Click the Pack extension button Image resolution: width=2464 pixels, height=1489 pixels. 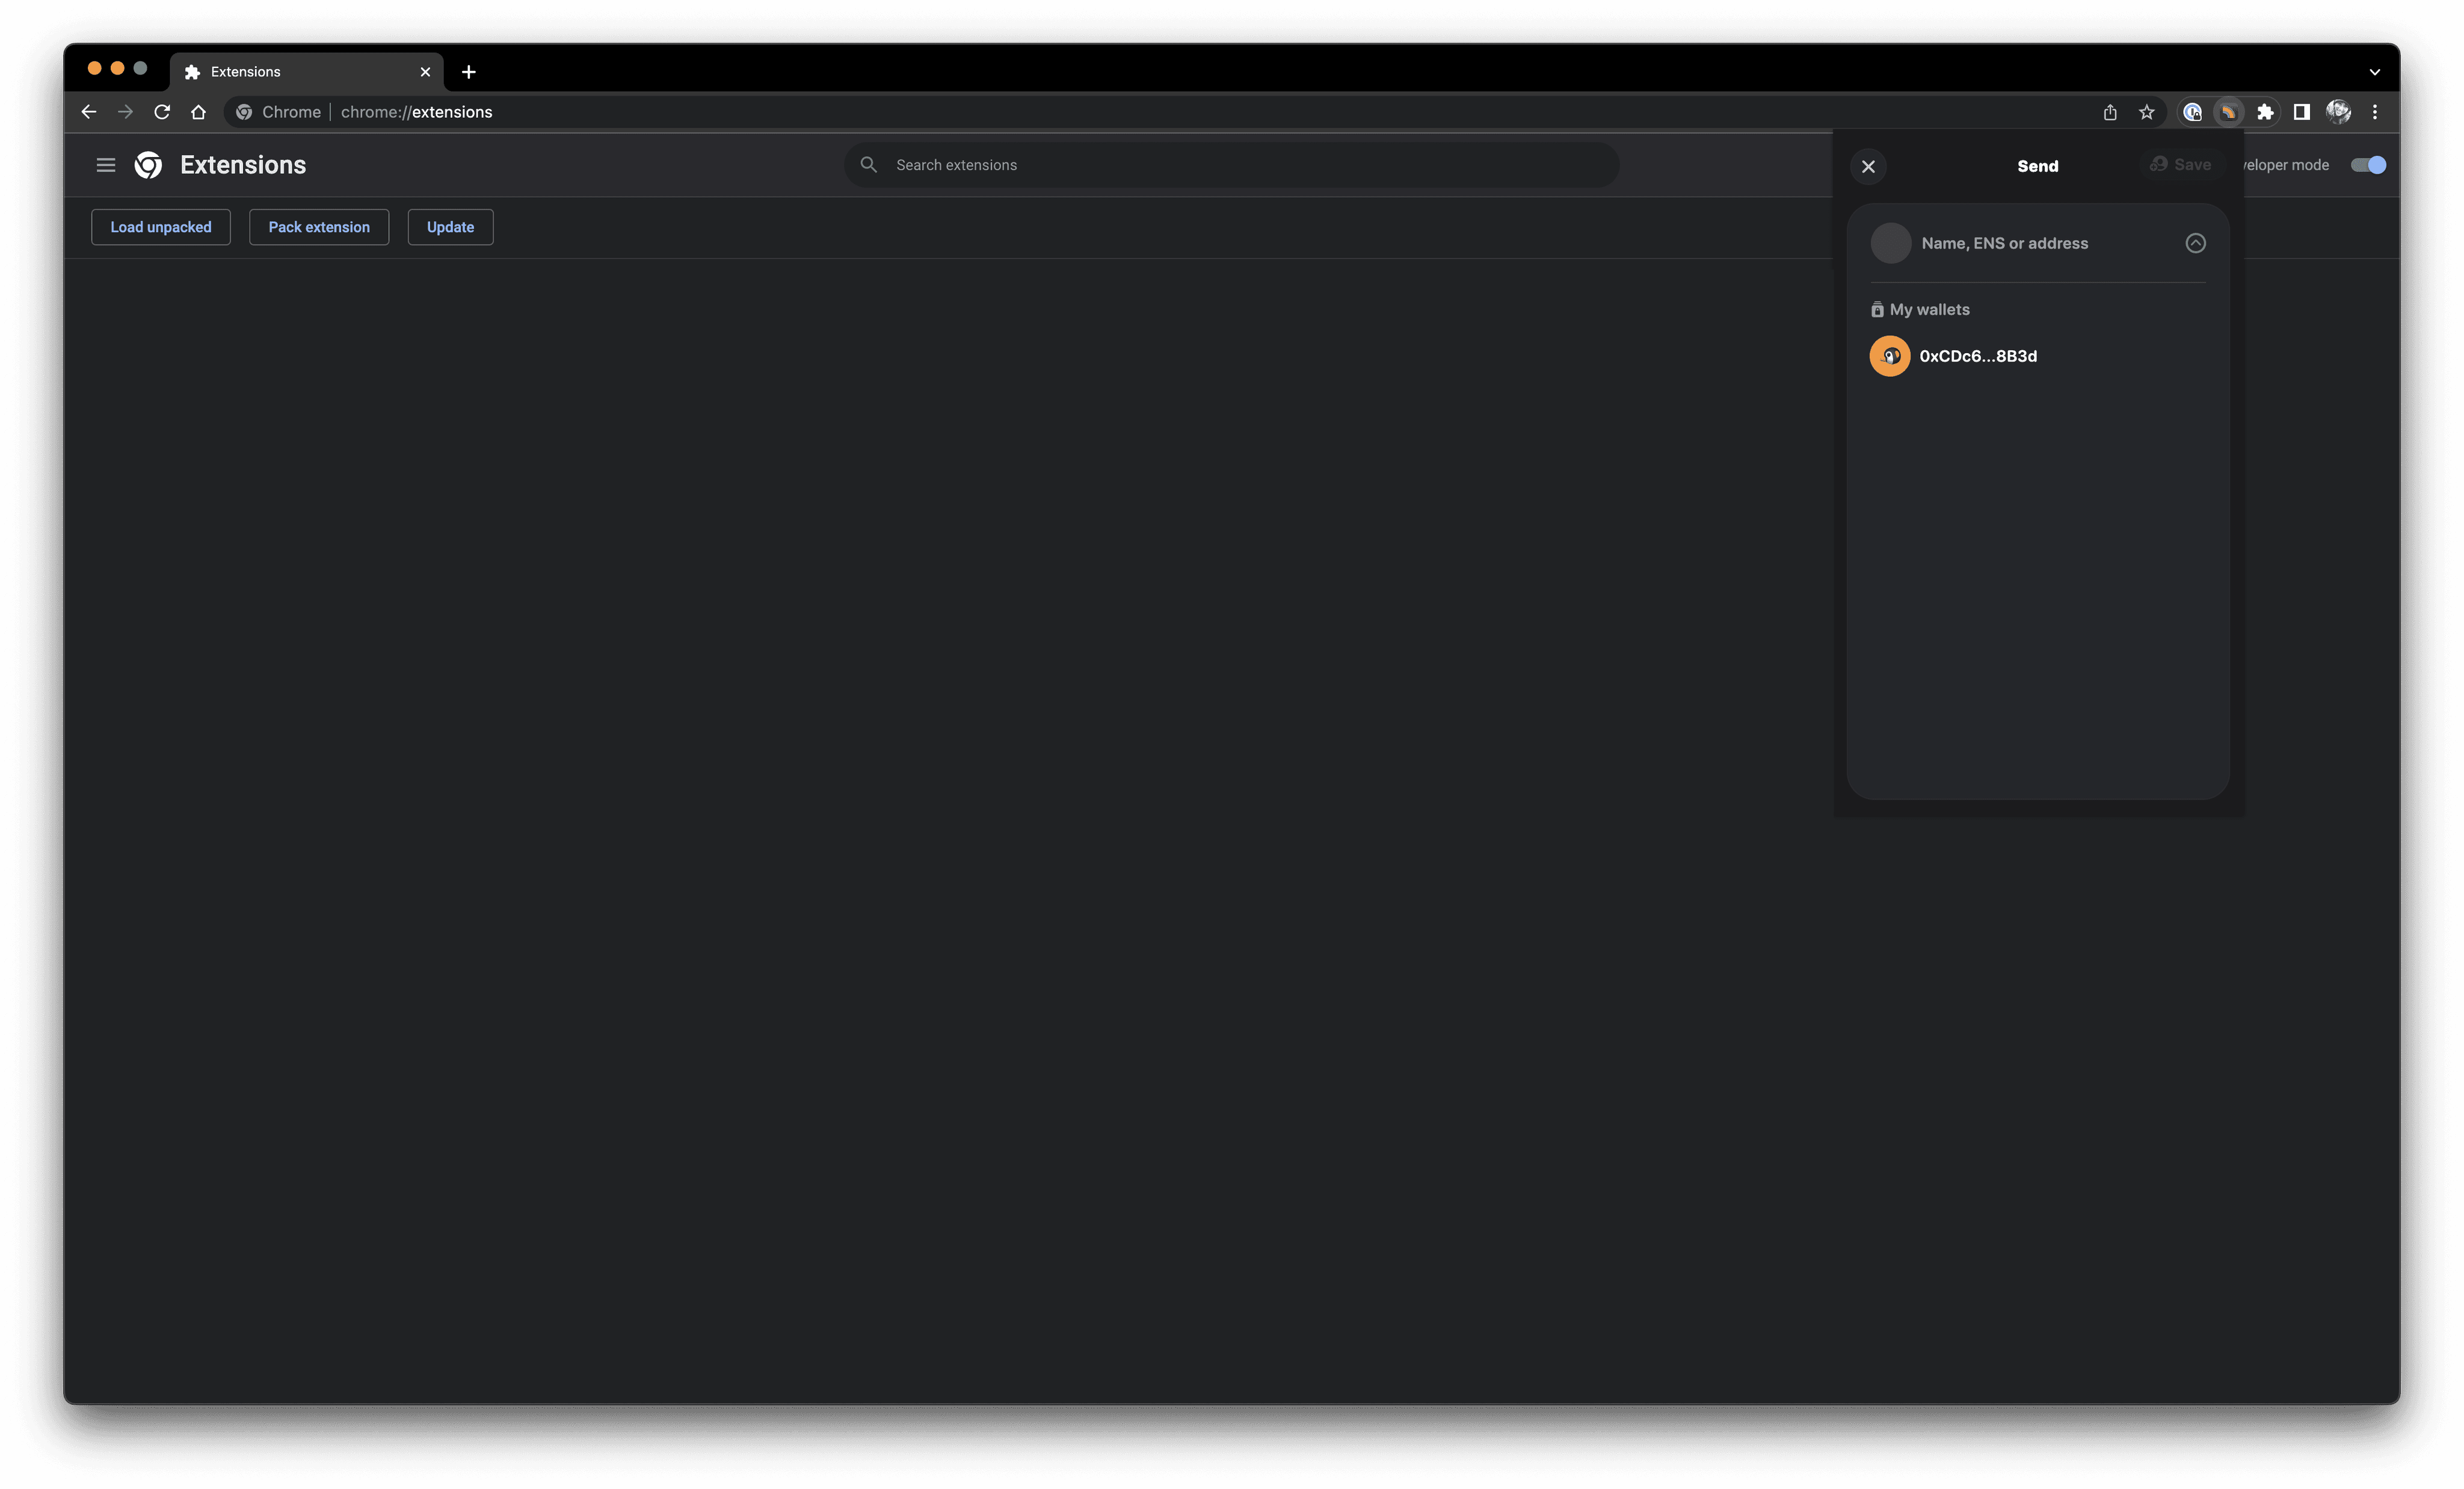(318, 227)
